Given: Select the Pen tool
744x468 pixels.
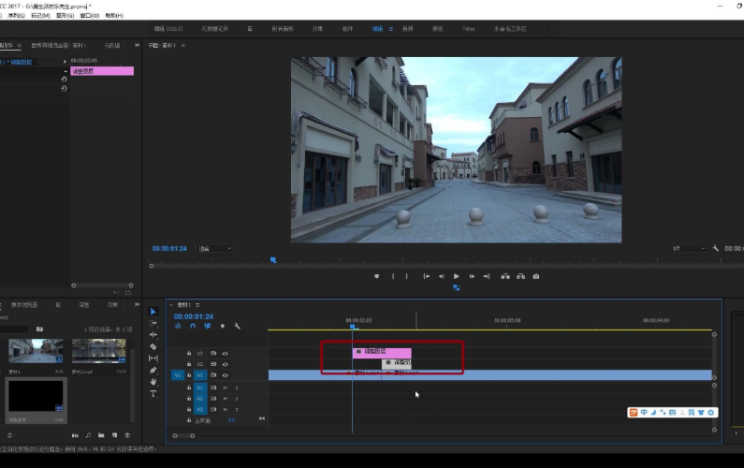Looking at the screenshot, I should click(x=153, y=371).
